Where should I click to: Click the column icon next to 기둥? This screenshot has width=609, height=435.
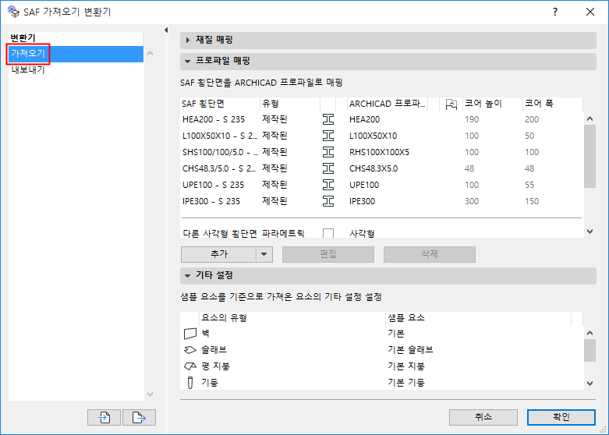click(190, 383)
